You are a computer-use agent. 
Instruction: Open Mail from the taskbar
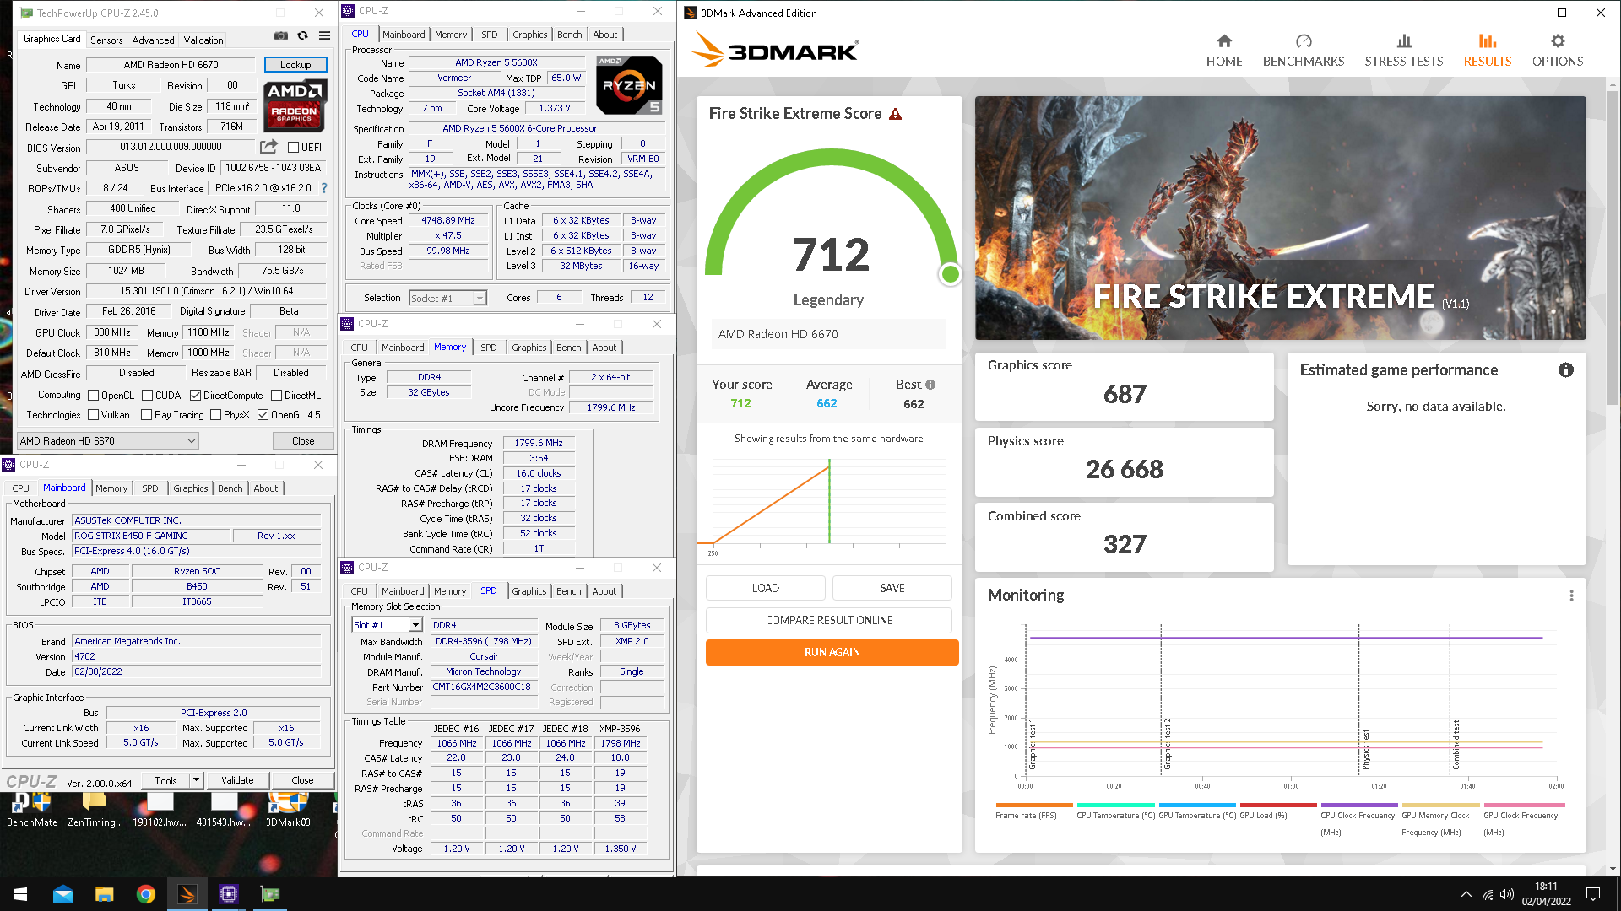pyautogui.click(x=62, y=894)
